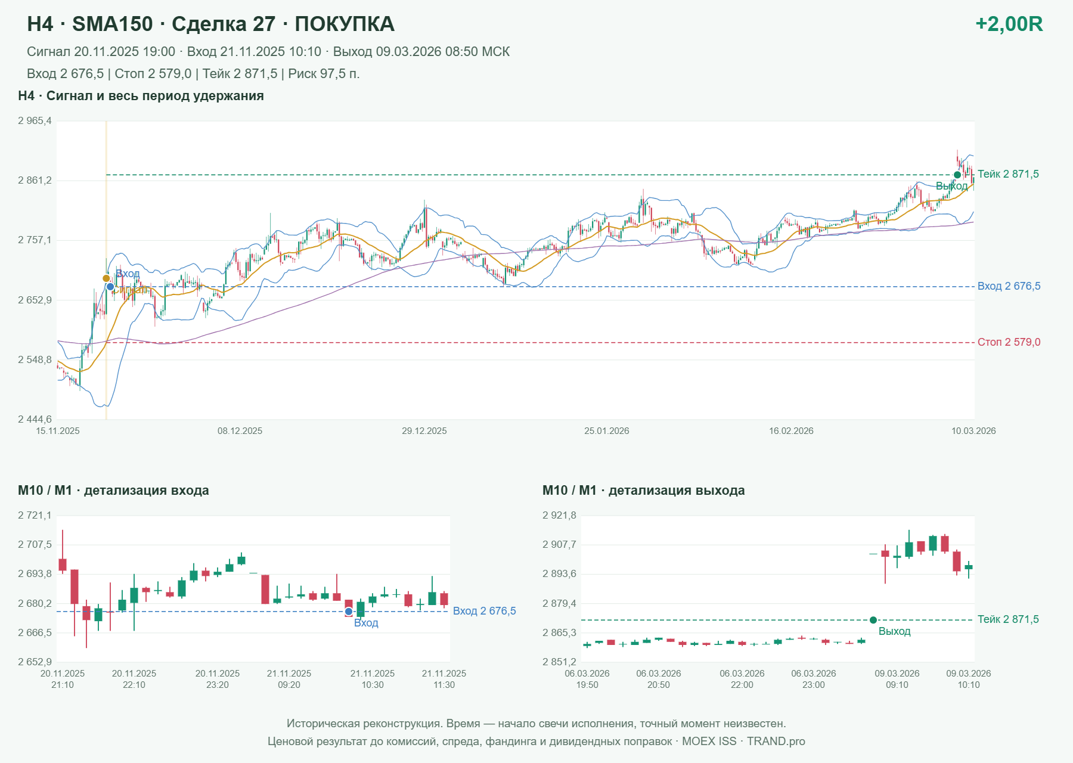Click the 'H4 · Сигнал и весь период удержания' heading
This screenshot has height=763, width=1073.
[x=141, y=96]
